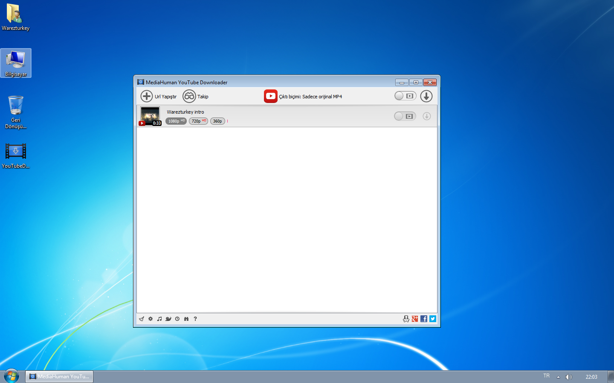This screenshot has width=614, height=383.
Task: Toggle the toolbar video/audio mode switch
Action: [x=405, y=96]
